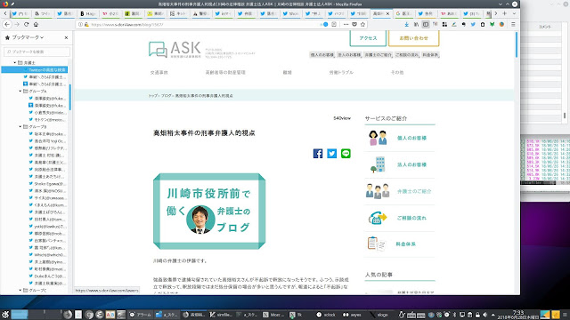Open the 労働トラブル navigation menu item
The height and width of the screenshot is (320, 570).
click(341, 72)
